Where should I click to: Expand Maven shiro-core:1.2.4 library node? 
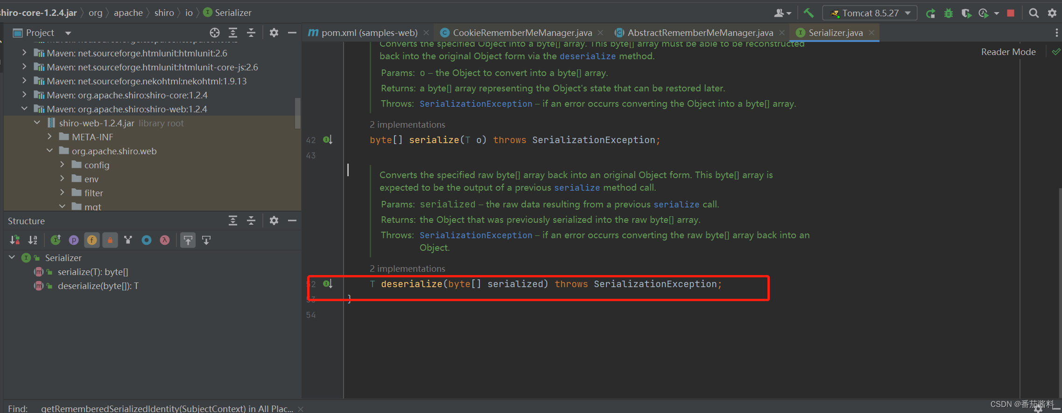point(24,95)
